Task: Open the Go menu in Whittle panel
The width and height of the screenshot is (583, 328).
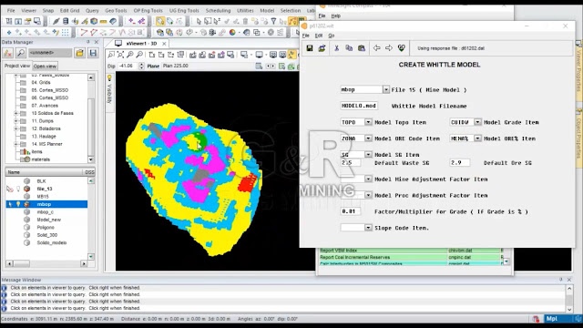Action: (x=331, y=36)
